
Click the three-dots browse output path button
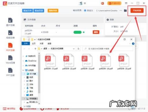pyautogui.click(x=121, y=10)
